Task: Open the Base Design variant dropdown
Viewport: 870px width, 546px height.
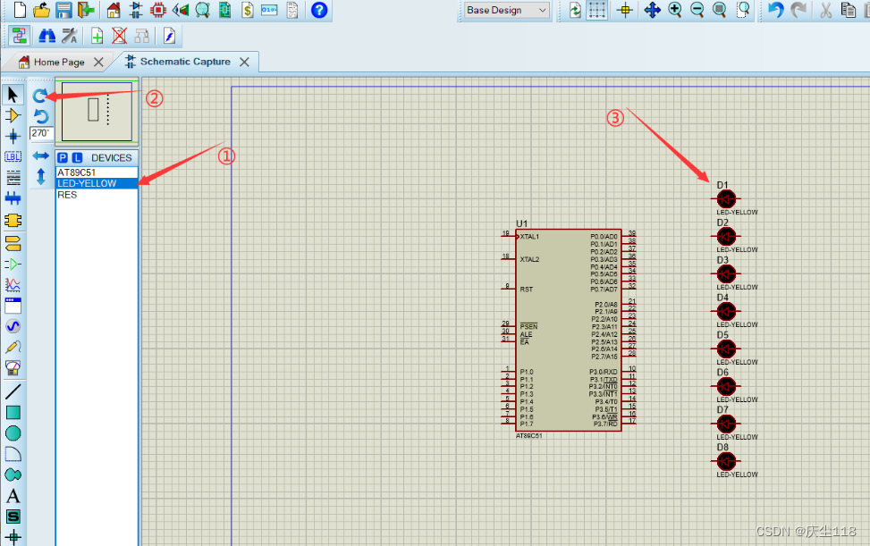Action: [x=506, y=10]
